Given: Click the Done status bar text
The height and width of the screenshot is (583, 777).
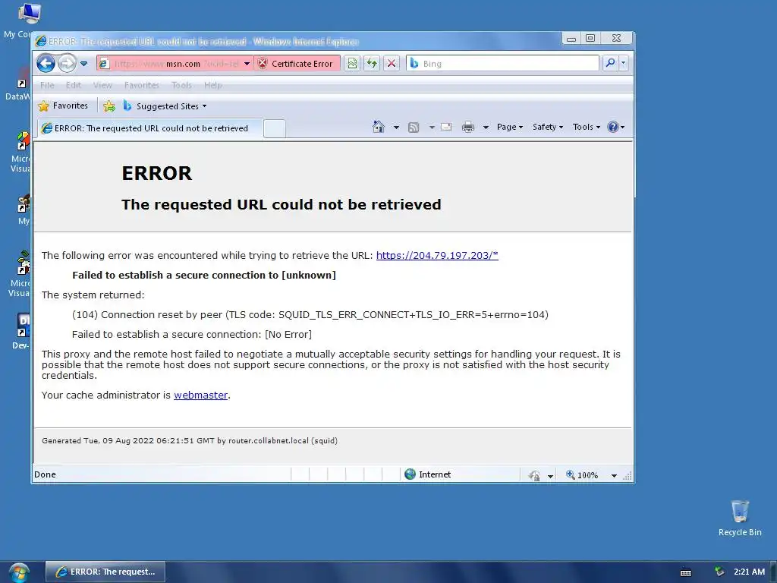Looking at the screenshot, I should coord(45,474).
